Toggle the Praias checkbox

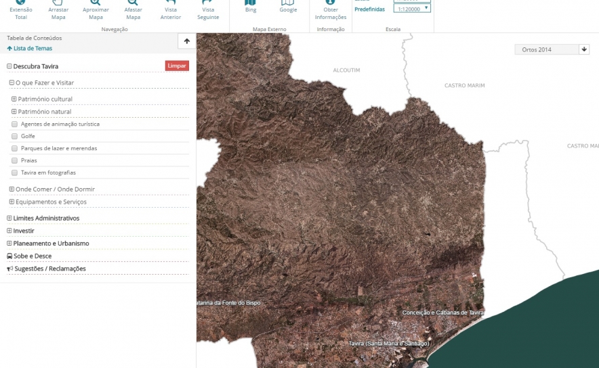click(x=14, y=160)
